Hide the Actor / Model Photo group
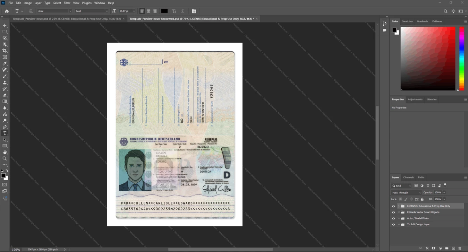Viewport: 468px width, 252px height. tap(393, 218)
